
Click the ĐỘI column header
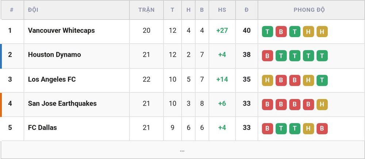[33, 10]
